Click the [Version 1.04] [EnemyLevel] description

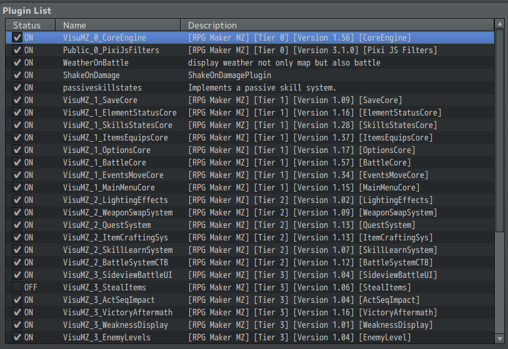[x=299, y=337]
